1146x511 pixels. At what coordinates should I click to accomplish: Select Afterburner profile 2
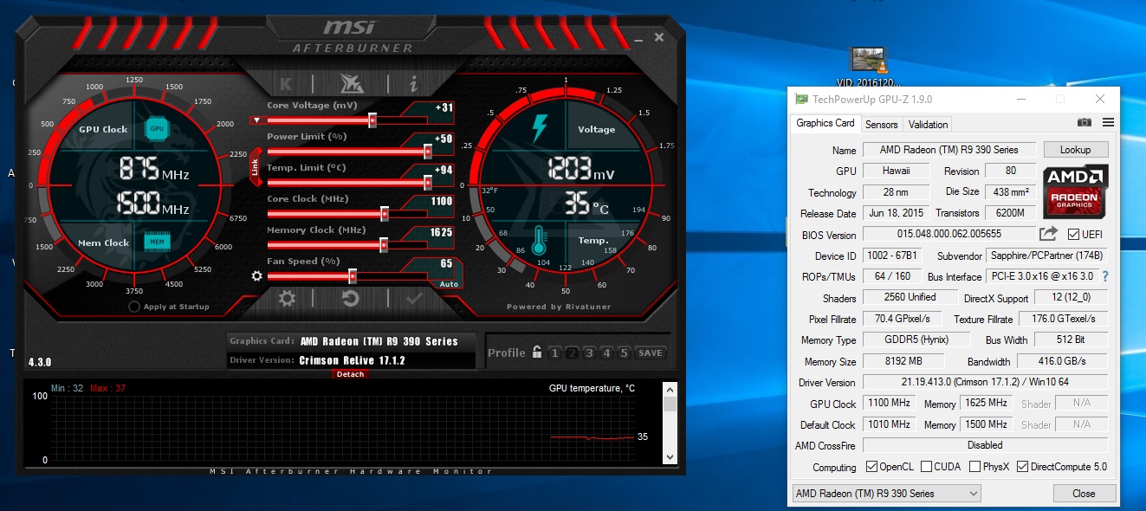pyautogui.click(x=573, y=353)
